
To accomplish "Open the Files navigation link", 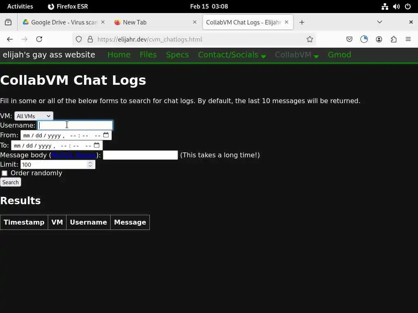I will tap(148, 55).
